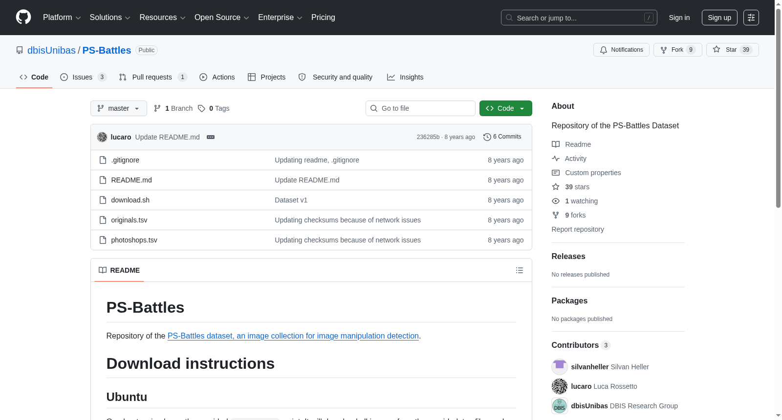Click lucaro's avatar in commit header

pyautogui.click(x=102, y=137)
